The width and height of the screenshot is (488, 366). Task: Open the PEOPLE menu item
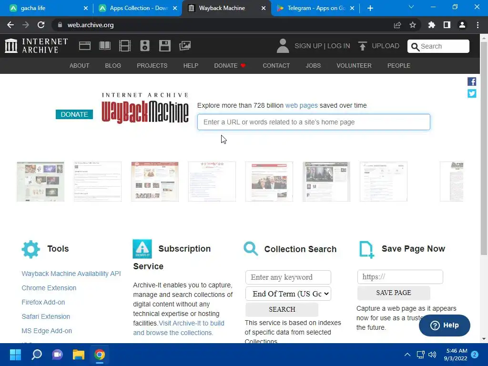399,66
